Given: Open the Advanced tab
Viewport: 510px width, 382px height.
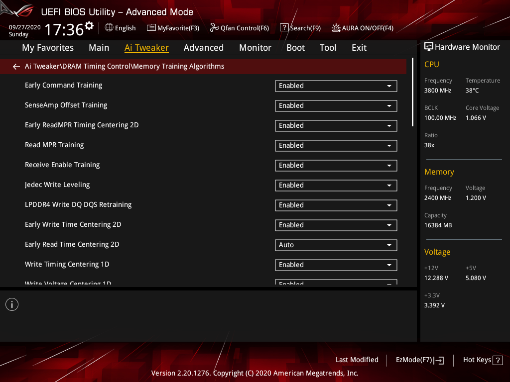Looking at the screenshot, I should [x=204, y=48].
